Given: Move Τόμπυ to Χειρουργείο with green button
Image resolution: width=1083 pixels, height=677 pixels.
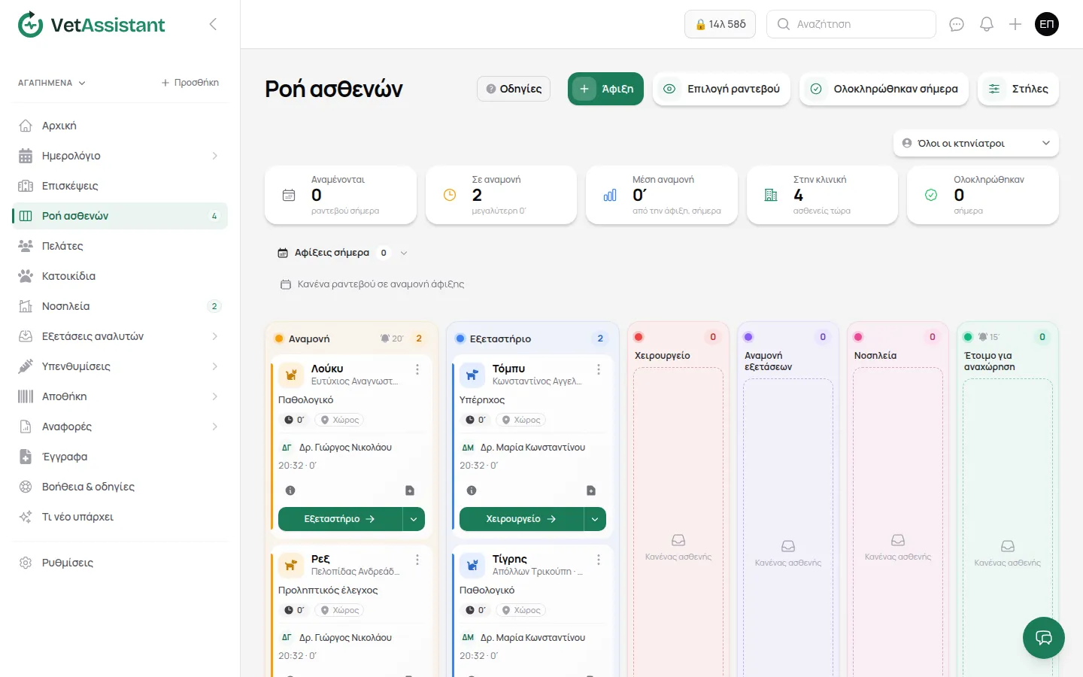Looking at the screenshot, I should [521, 519].
